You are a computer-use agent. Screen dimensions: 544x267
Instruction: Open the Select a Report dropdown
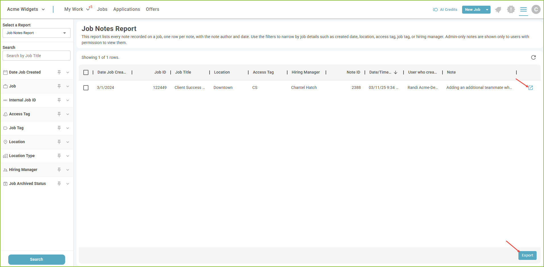(36, 33)
